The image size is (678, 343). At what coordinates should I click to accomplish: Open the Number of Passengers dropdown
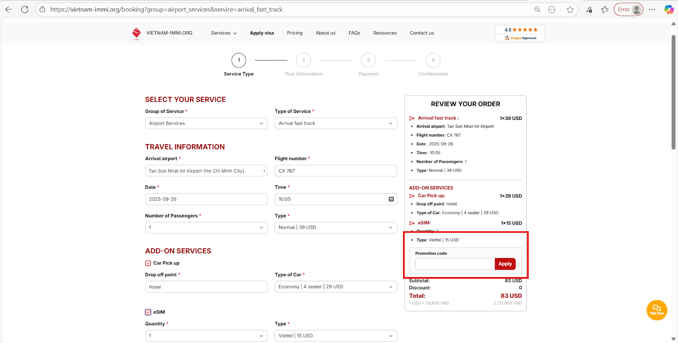pyautogui.click(x=206, y=228)
